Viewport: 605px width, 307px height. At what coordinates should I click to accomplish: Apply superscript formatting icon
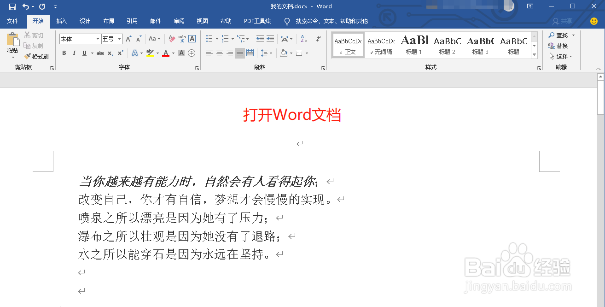pyautogui.click(x=120, y=53)
